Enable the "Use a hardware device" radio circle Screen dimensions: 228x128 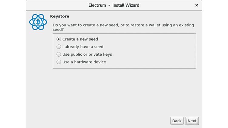point(59,62)
